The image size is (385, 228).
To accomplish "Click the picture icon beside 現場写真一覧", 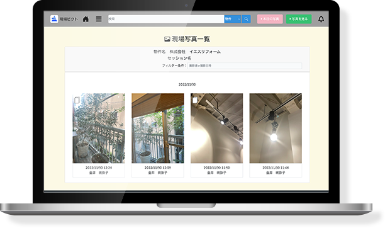I will 167,39.
